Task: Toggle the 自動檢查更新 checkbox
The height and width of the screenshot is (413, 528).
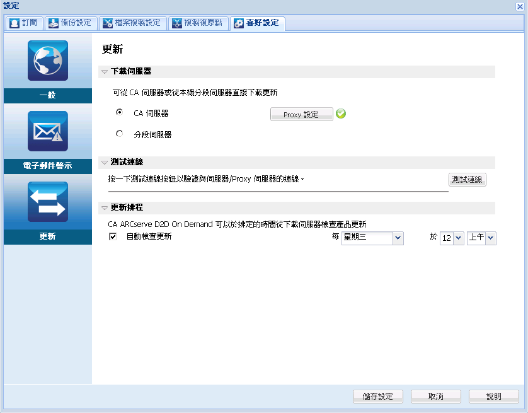Action: point(113,236)
